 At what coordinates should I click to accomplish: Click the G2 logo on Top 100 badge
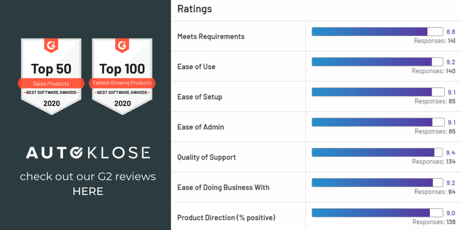[x=122, y=45]
